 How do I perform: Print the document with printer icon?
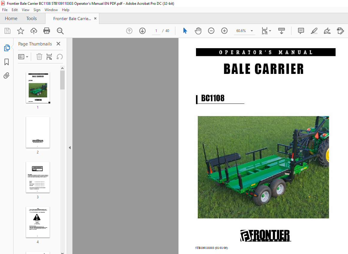click(x=47, y=31)
